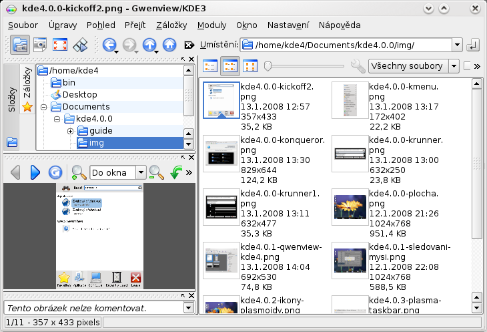Click the /home/kde4/Documents/kde4.0.0/img/ location field
487x332 pixels.
coord(347,45)
